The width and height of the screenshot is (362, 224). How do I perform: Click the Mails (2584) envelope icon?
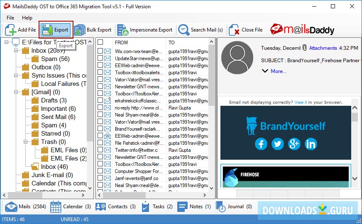11,207
